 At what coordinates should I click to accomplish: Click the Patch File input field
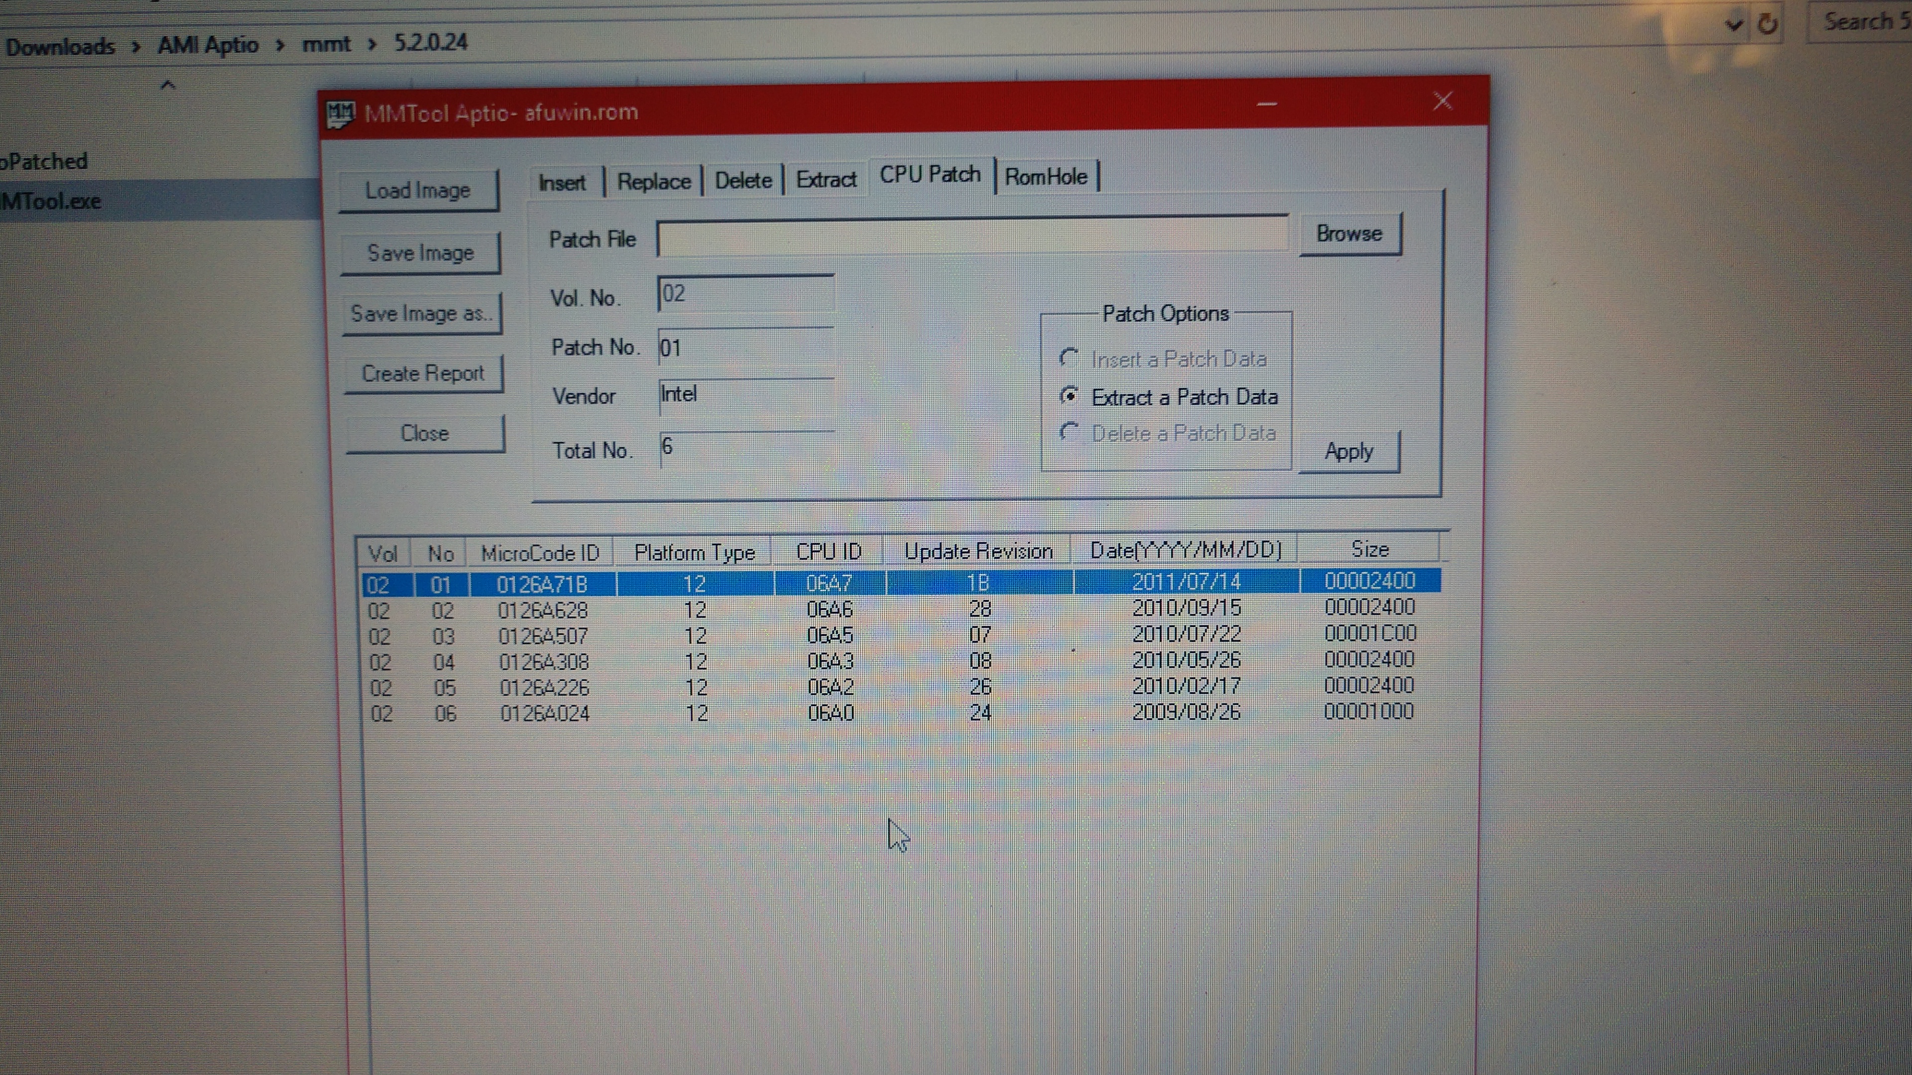tap(972, 237)
